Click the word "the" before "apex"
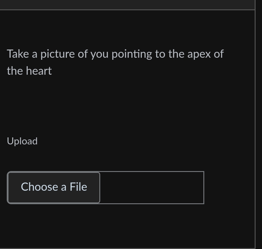The image size is (262, 249). (176, 54)
